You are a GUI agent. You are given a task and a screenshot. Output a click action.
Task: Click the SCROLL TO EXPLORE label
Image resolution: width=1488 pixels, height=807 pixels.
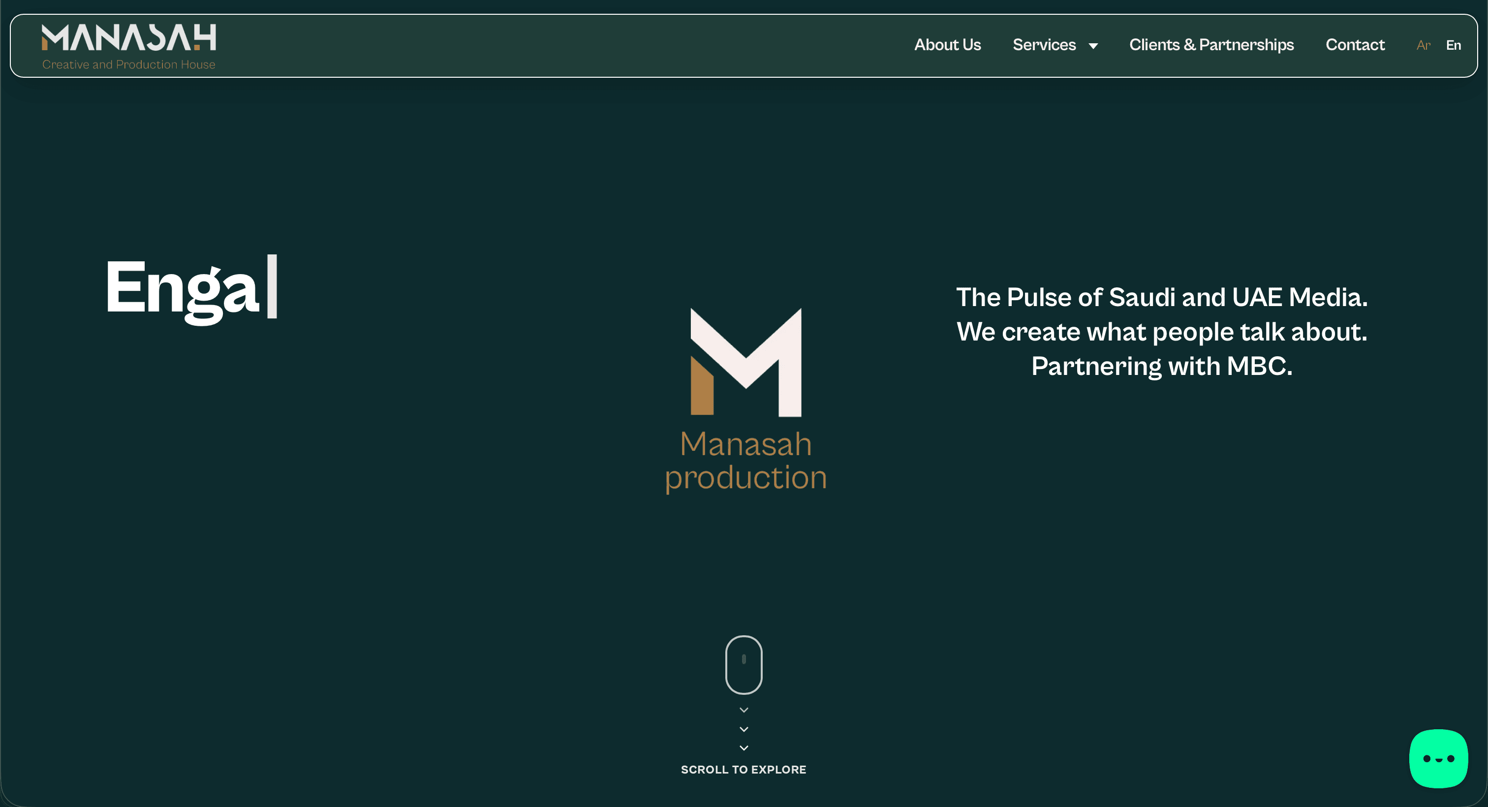click(x=744, y=770)
